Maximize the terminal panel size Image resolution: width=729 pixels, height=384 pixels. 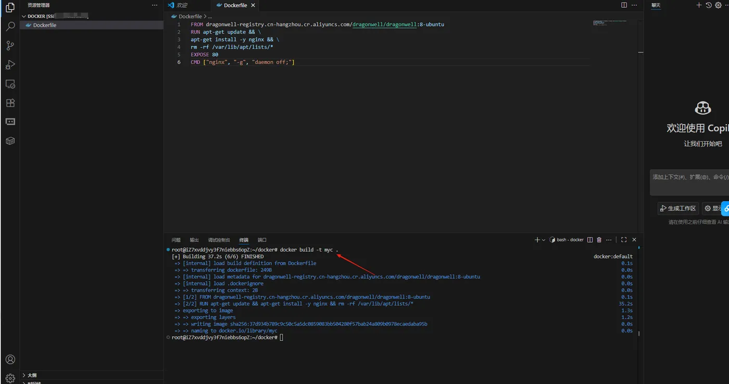pyautogui.click(x=624, y=240)
